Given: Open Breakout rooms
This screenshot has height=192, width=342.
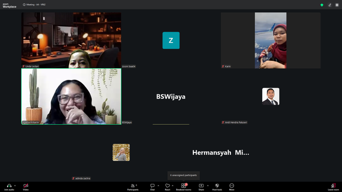Looking at the screenshot, I should (x=184, y=187).
